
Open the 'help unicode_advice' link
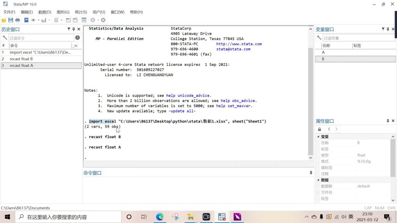[188, 95]
